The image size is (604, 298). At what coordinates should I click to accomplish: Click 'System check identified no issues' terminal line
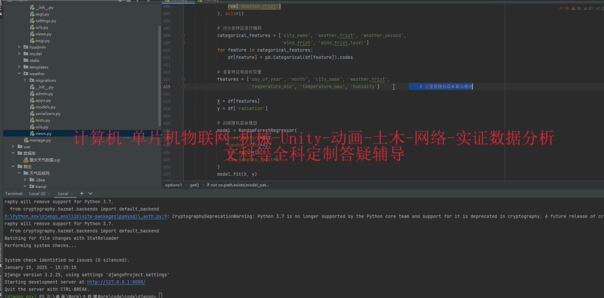tap(67, 260)
